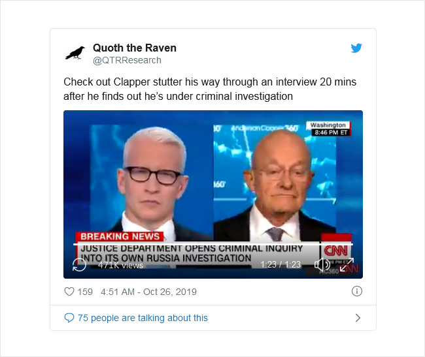
Task: Click the 4:51 AM - Oct 26, 2019 timestamp
Action: [148, 292]
